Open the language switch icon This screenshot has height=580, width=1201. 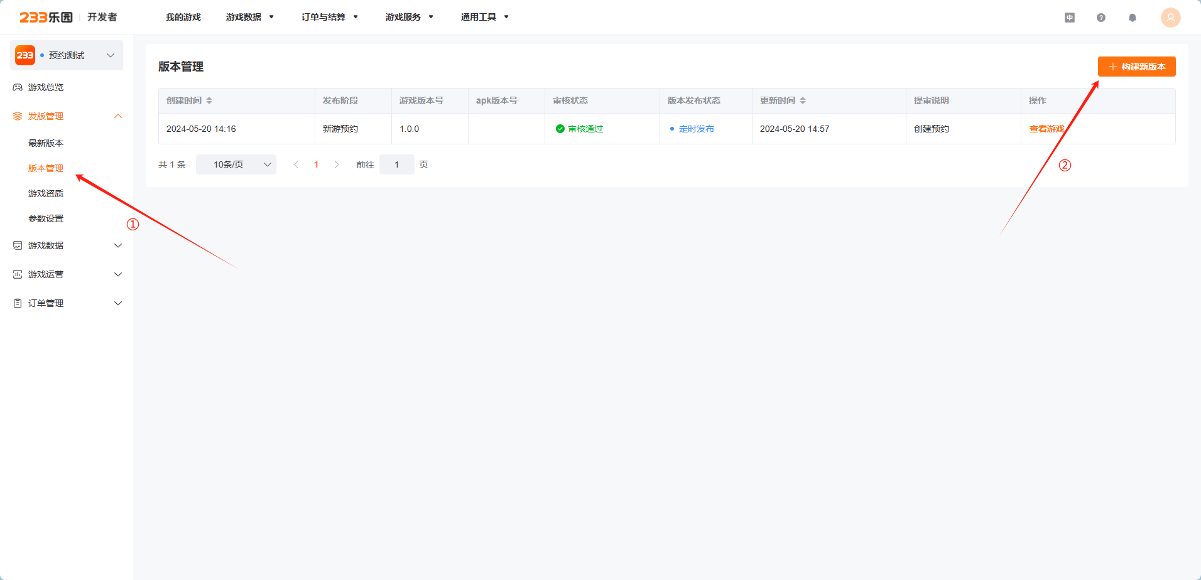(x=1070, y=18)
